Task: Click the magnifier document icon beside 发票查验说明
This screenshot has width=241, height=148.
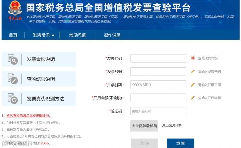Action: (x=13, y=59)
